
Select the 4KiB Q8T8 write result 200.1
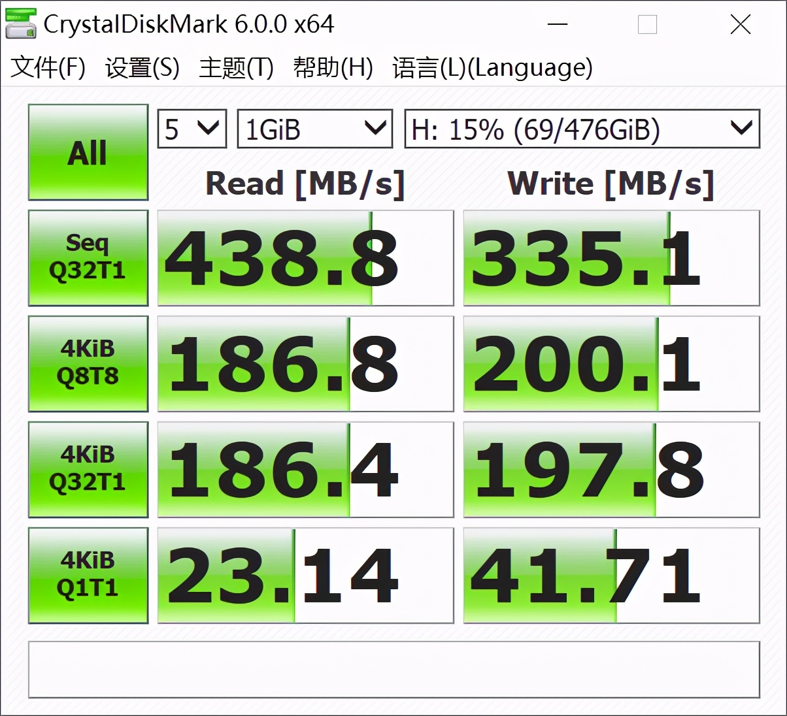click(612, 364)
